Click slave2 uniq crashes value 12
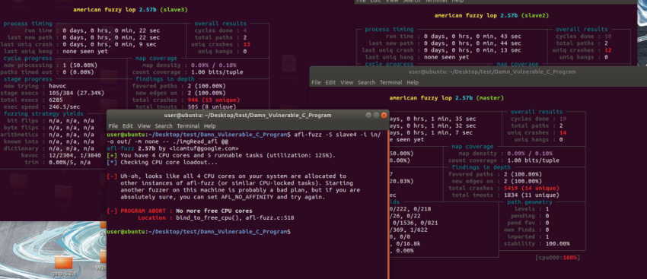The width and height of the screenshot is (647, 279). [608, 50]
